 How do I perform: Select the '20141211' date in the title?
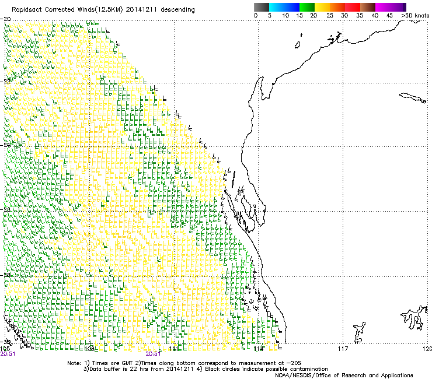(x=141, y=10)
